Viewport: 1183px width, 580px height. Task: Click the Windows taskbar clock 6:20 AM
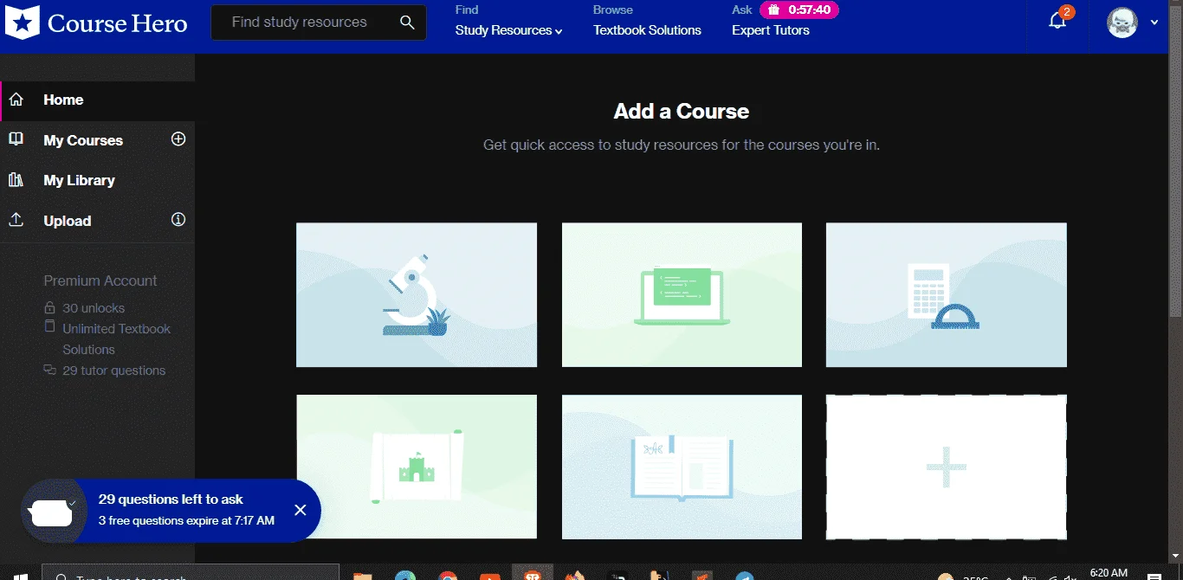coord(1109,573)
